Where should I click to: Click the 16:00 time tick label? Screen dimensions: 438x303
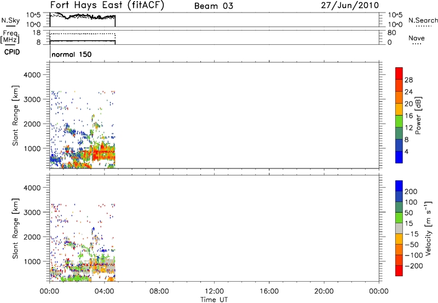click(269, 292)
